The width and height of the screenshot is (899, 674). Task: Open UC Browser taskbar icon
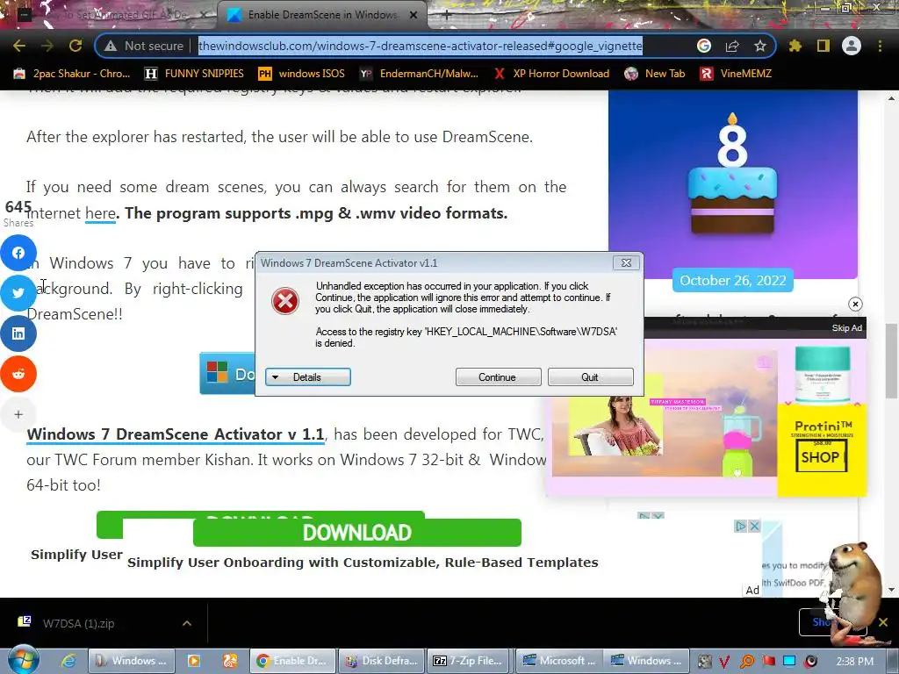230,661
